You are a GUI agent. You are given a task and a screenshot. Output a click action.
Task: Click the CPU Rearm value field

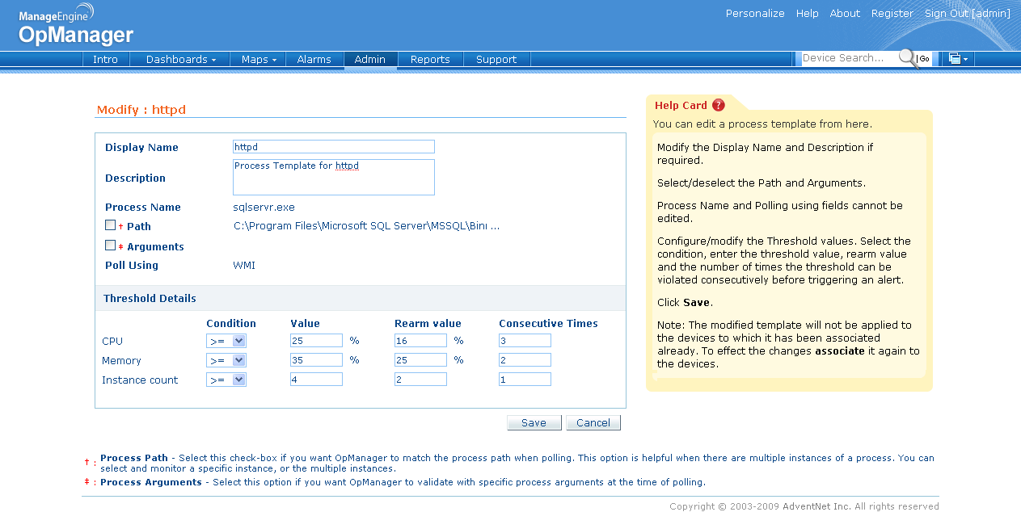(420, 341)
